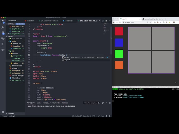Click Chrome's back arrow
179x134 pixels.
click(114, 22)
